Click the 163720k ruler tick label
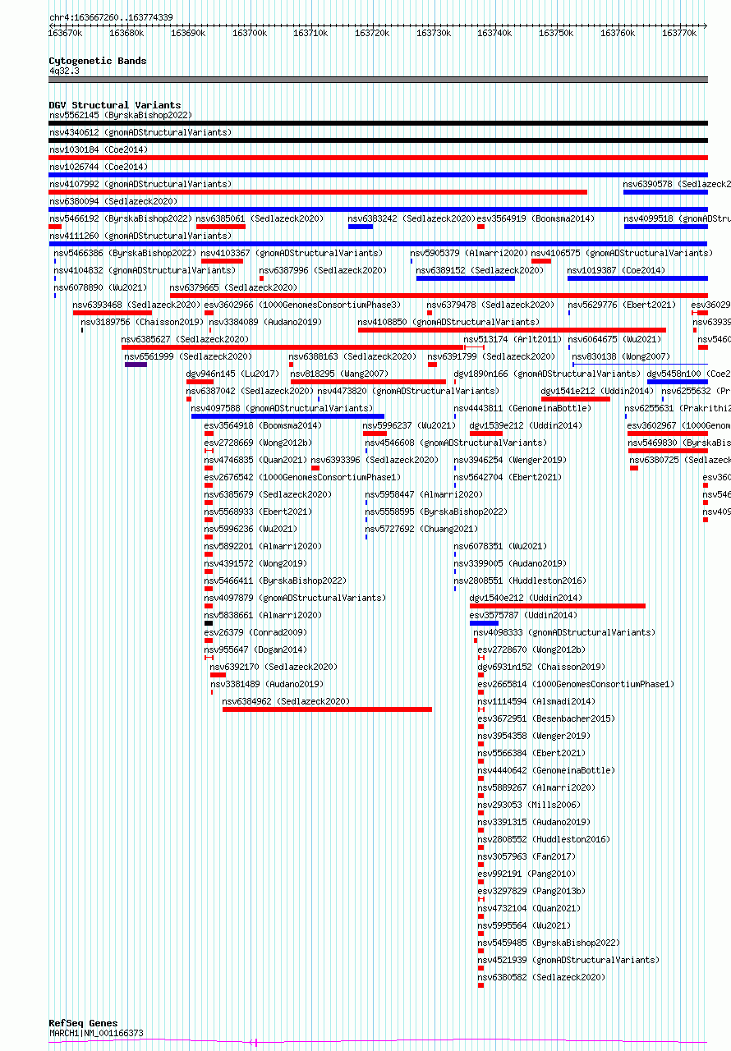The width and height of the screenshot is (731, 1051). [372, 33]
